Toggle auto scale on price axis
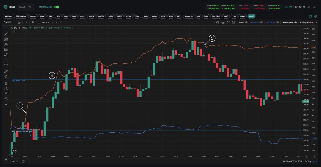This screenshot has width=321, height=167. [315, 161]
